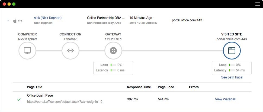
Task: Sort by Page Title column header
Action: point(34,87)
